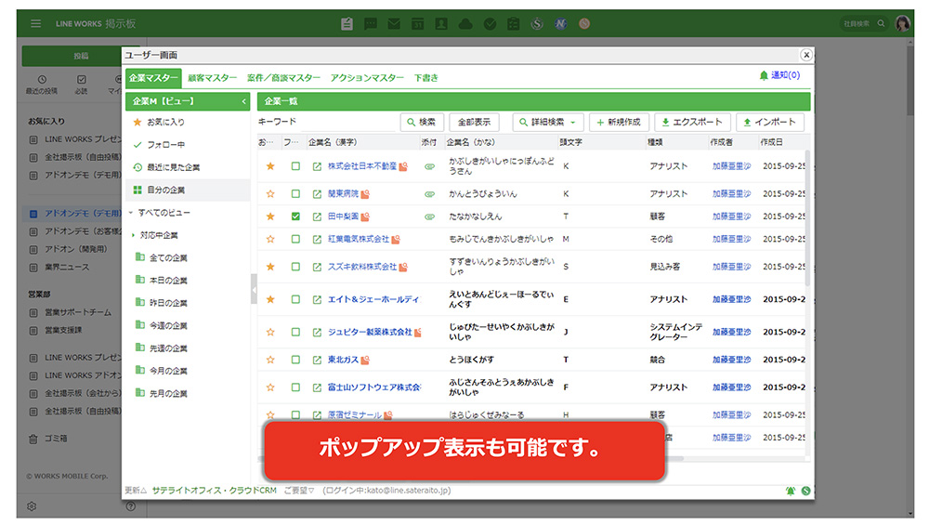Open the chat message icon in top bar
The height and width of the screenshot is (525, 929).
click(x=371, y=24)
